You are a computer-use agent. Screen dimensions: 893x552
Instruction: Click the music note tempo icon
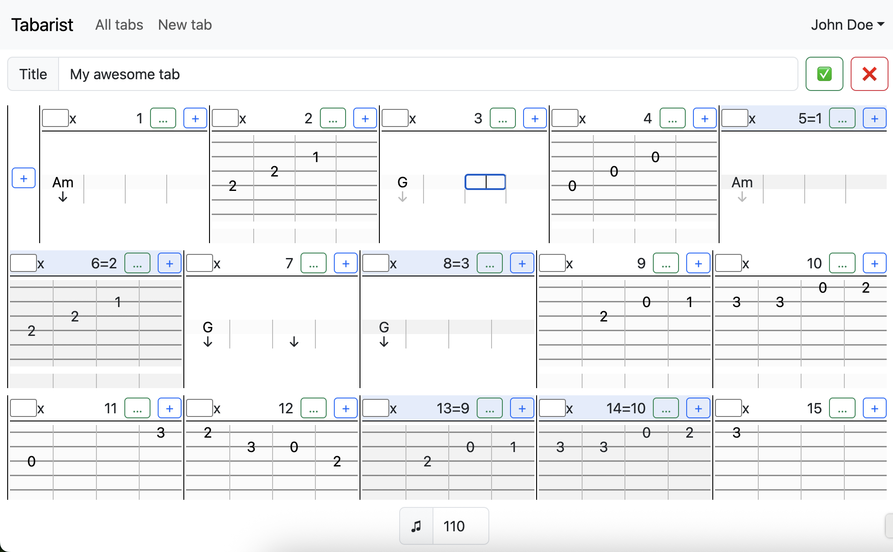(x=416, y=526)
